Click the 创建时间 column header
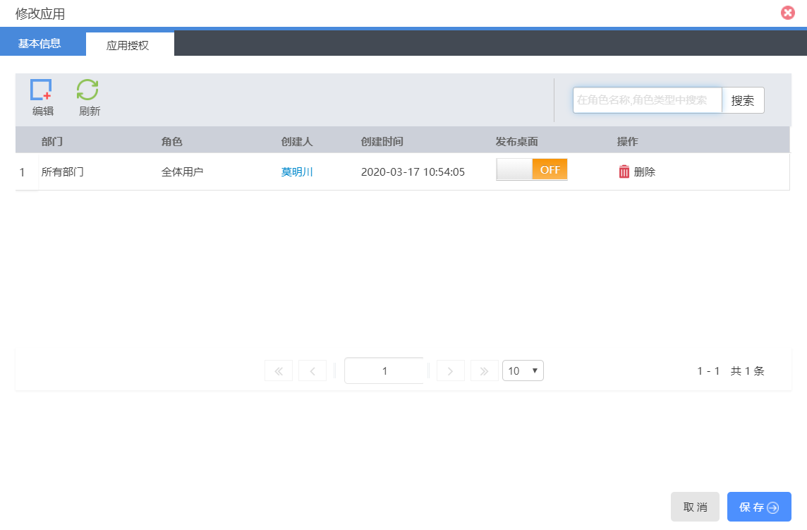 [x=382, y=141]
